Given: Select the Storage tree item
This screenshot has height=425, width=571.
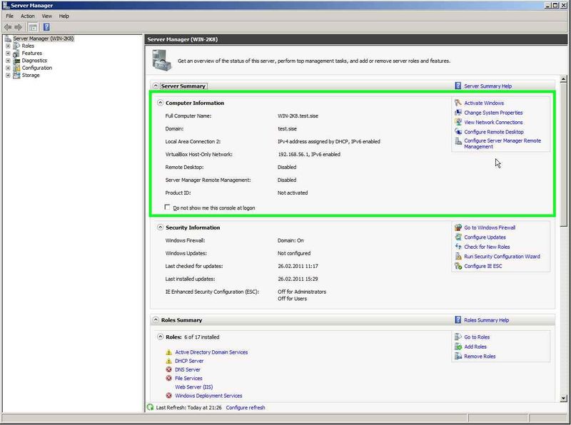Looking at the screenshot, I should coord(31,76).
